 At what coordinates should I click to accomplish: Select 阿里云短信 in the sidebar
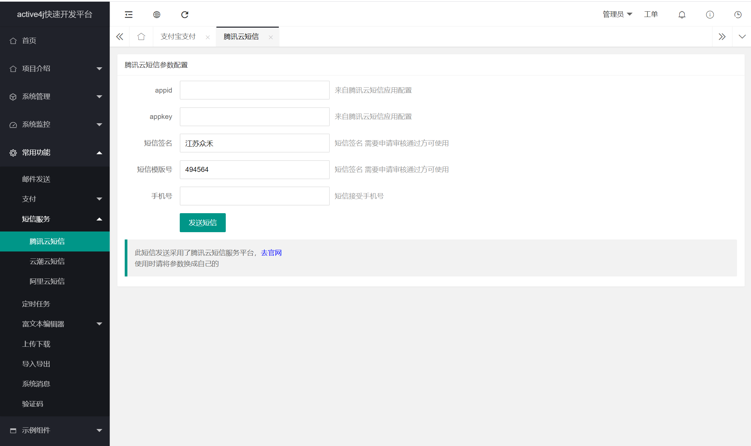coord(47,281)
